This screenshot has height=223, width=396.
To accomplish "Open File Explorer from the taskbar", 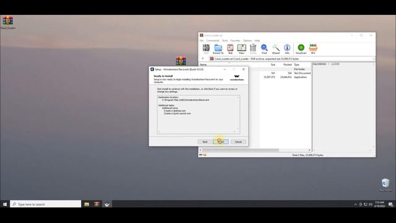I will pos(87,204).
